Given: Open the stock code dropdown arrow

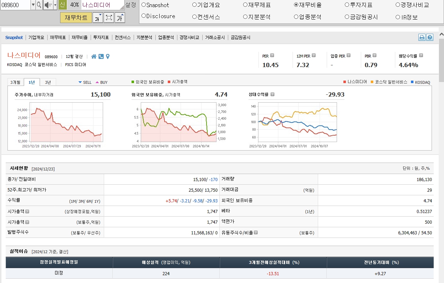Looking at the screenshot, I should (x=33, y=5).
